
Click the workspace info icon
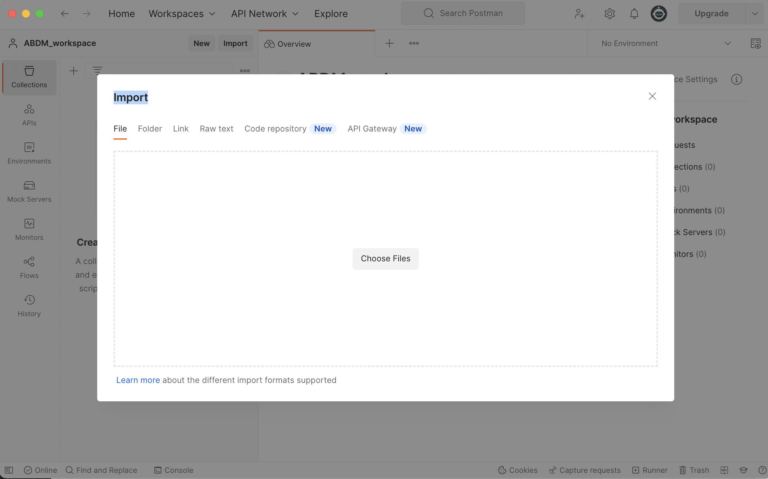pyautogui.click(x=736, y=79)
